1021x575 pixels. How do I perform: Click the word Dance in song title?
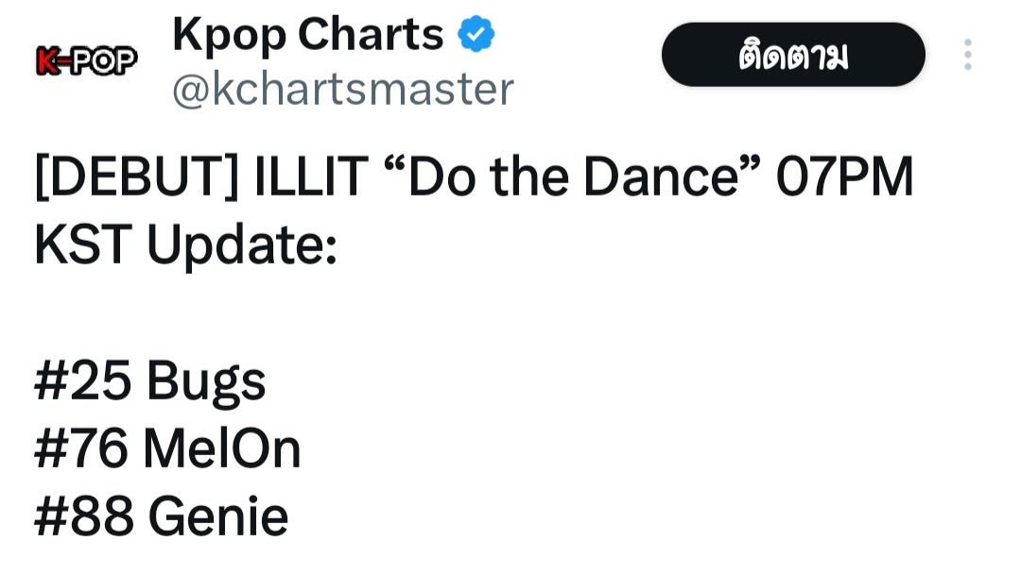tap(661, 177)
